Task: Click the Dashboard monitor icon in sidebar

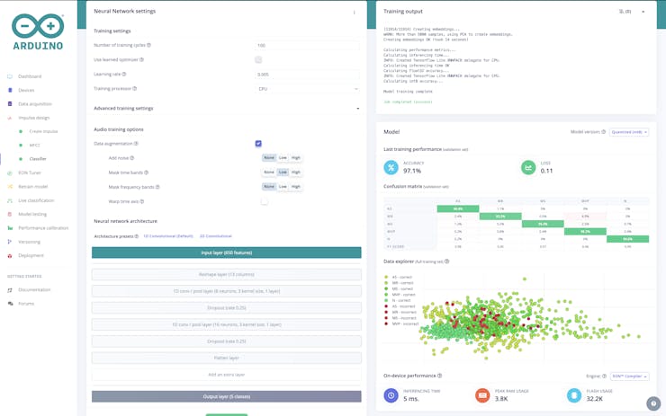Action: tap(10, 76)
